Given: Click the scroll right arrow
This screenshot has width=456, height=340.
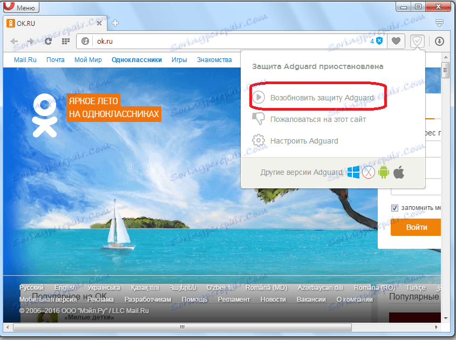Looking at the screenshot, I should click(x=436, y=327).
